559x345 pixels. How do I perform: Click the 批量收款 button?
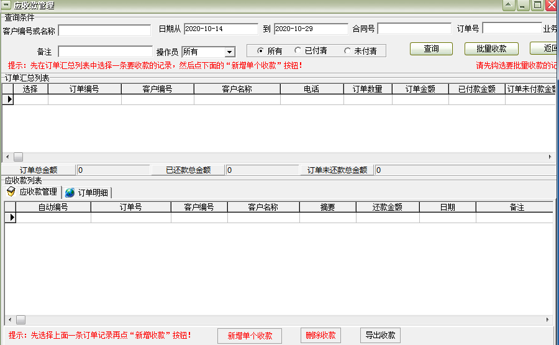(491, 49)
